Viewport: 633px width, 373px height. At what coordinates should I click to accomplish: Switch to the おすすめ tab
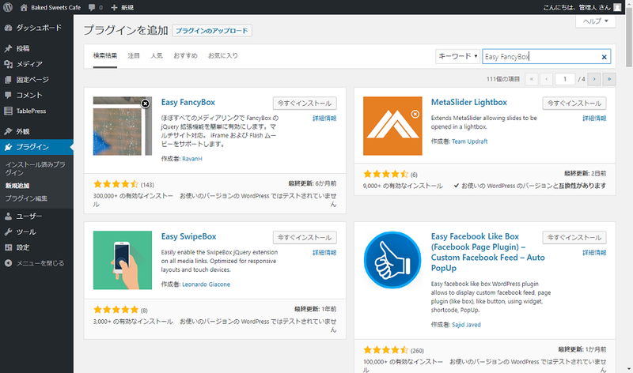(x=185, y=56)
